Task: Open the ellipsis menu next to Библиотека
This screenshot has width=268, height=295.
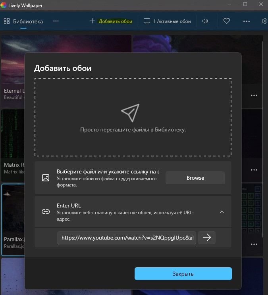Action: [x=56, y=21]
